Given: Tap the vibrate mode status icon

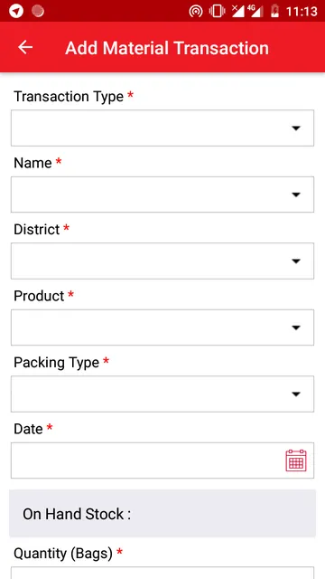Looking at the screenshot, I should 217,11.
